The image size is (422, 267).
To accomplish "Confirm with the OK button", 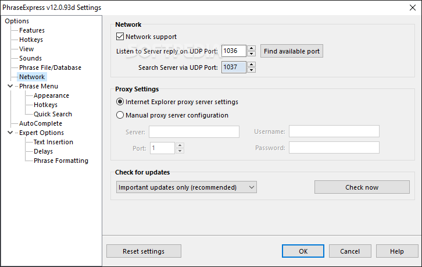I will 303,251.
